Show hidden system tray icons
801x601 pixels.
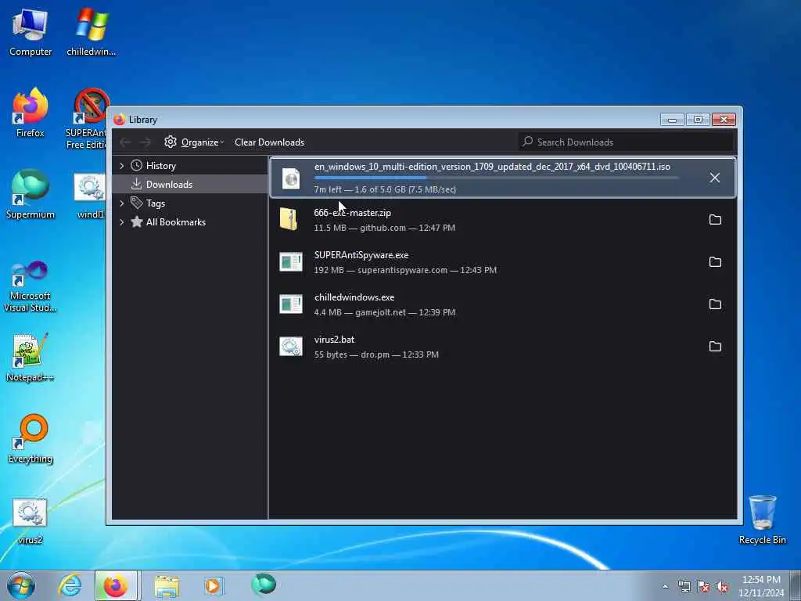(x=665, y=587)
